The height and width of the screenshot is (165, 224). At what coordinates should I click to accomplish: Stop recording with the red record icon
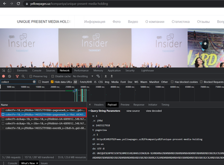[4, 76]
